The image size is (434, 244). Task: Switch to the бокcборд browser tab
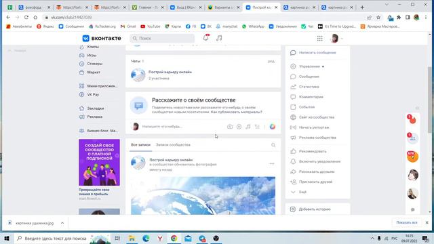click(35, 7)
